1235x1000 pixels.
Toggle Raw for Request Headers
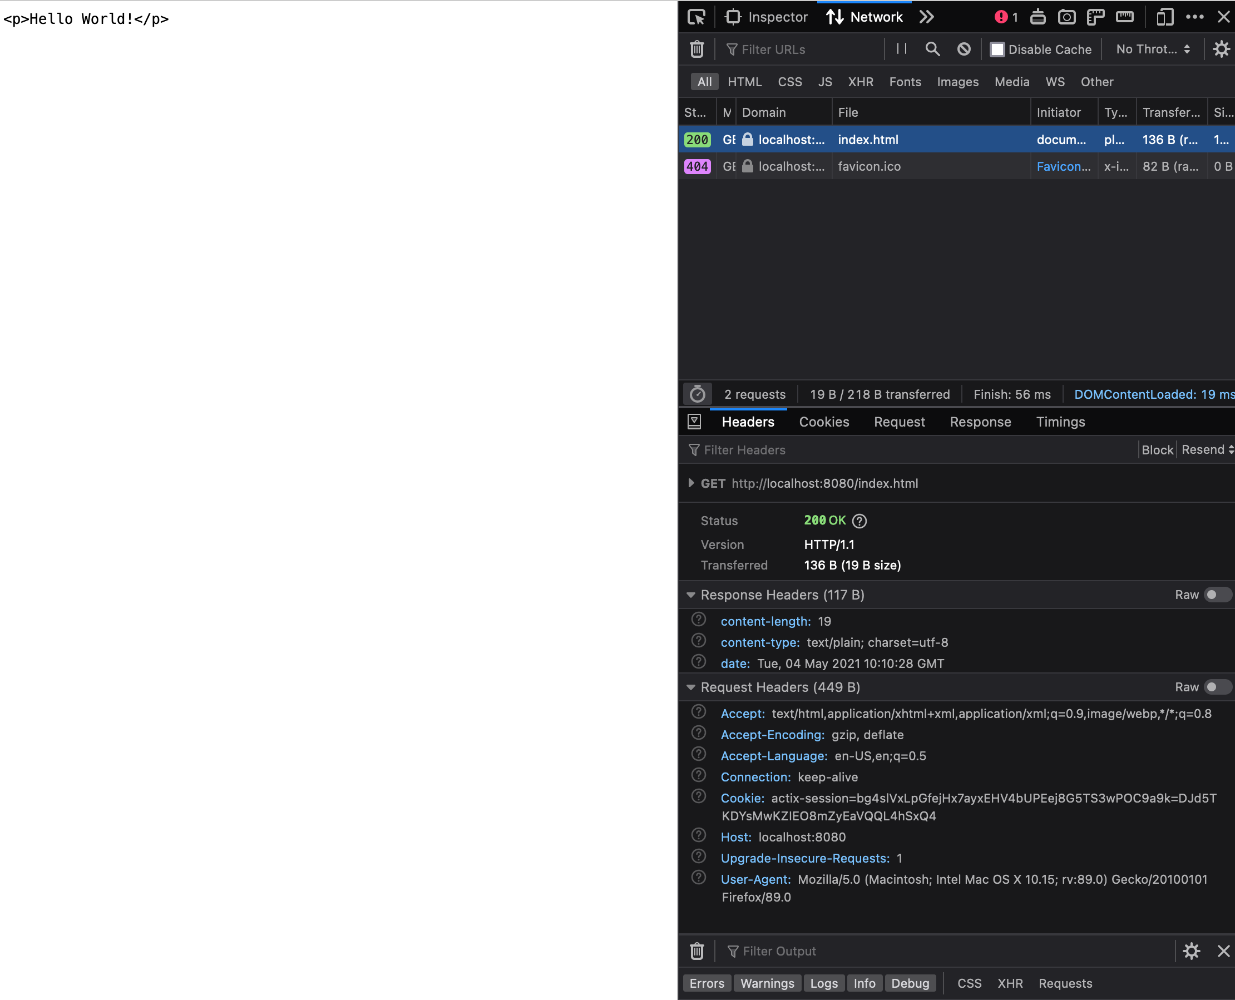[x=1217, y=687]
